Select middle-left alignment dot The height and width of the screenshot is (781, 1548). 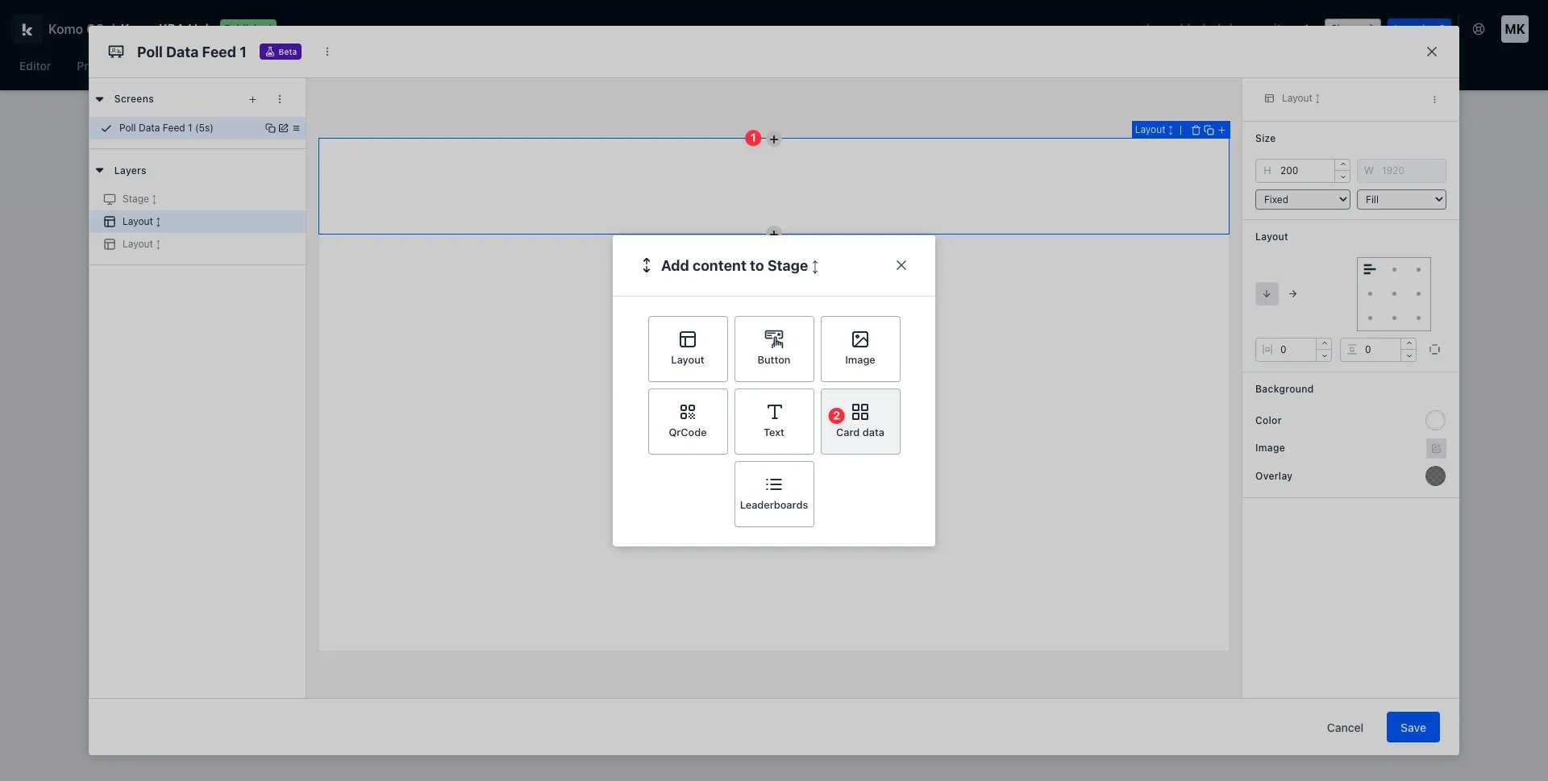click(1370, 293)
